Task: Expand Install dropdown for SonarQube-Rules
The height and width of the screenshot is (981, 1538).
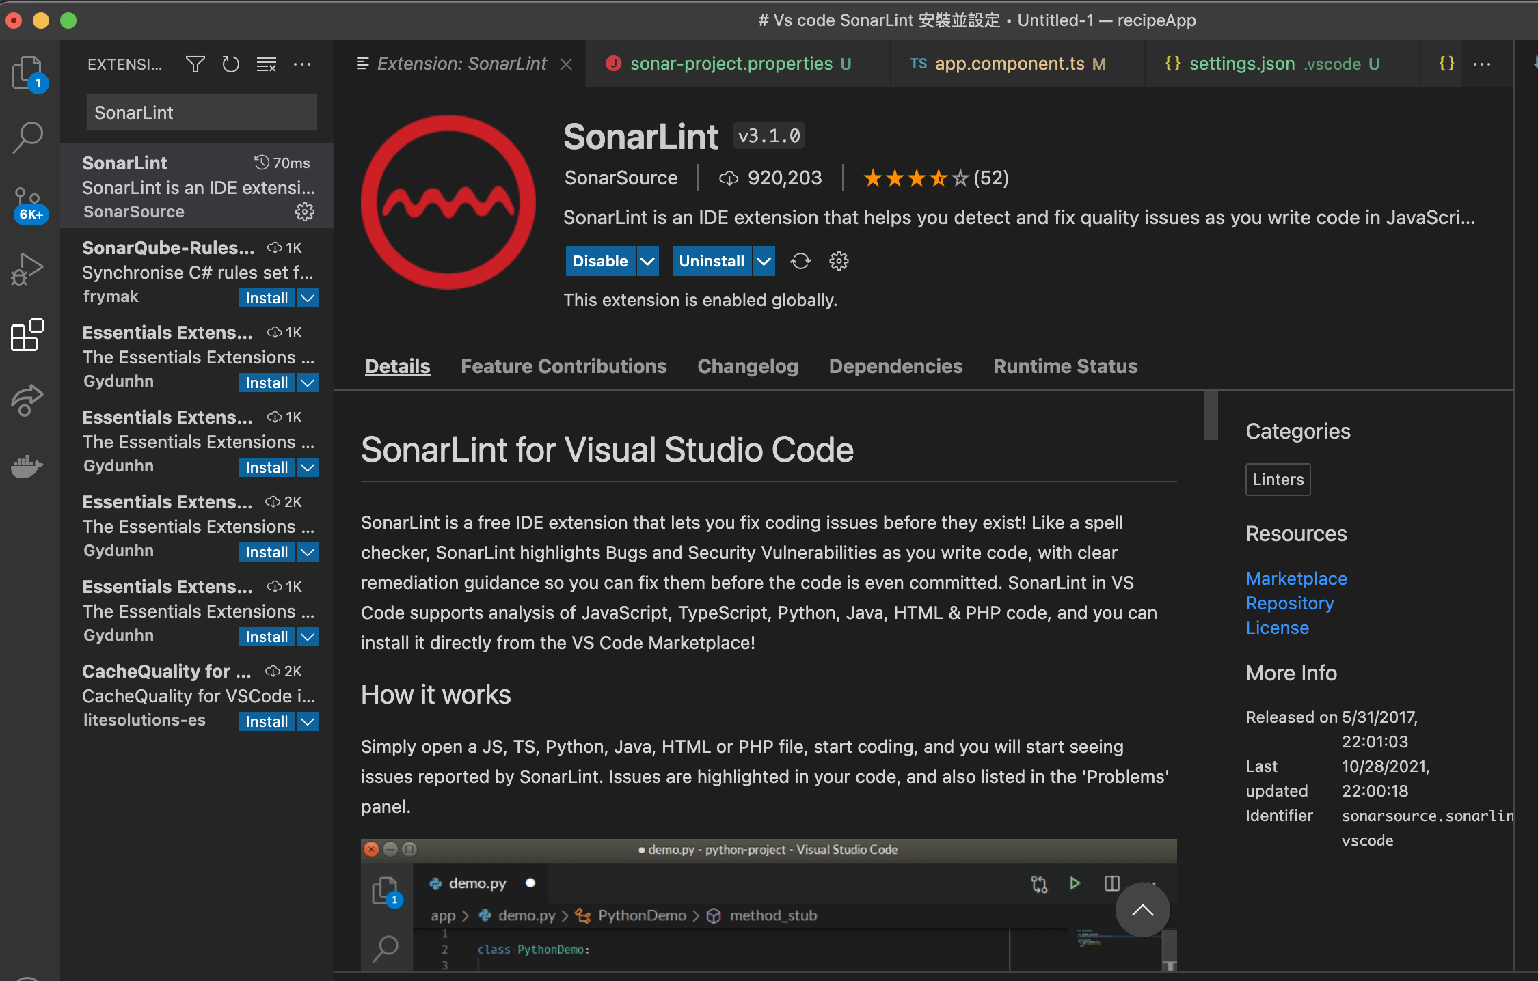Action: coord(308,298)
